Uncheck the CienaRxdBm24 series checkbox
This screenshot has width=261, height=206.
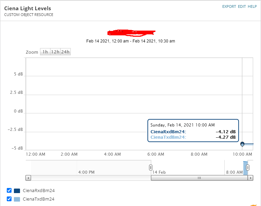tap(9, 190)
